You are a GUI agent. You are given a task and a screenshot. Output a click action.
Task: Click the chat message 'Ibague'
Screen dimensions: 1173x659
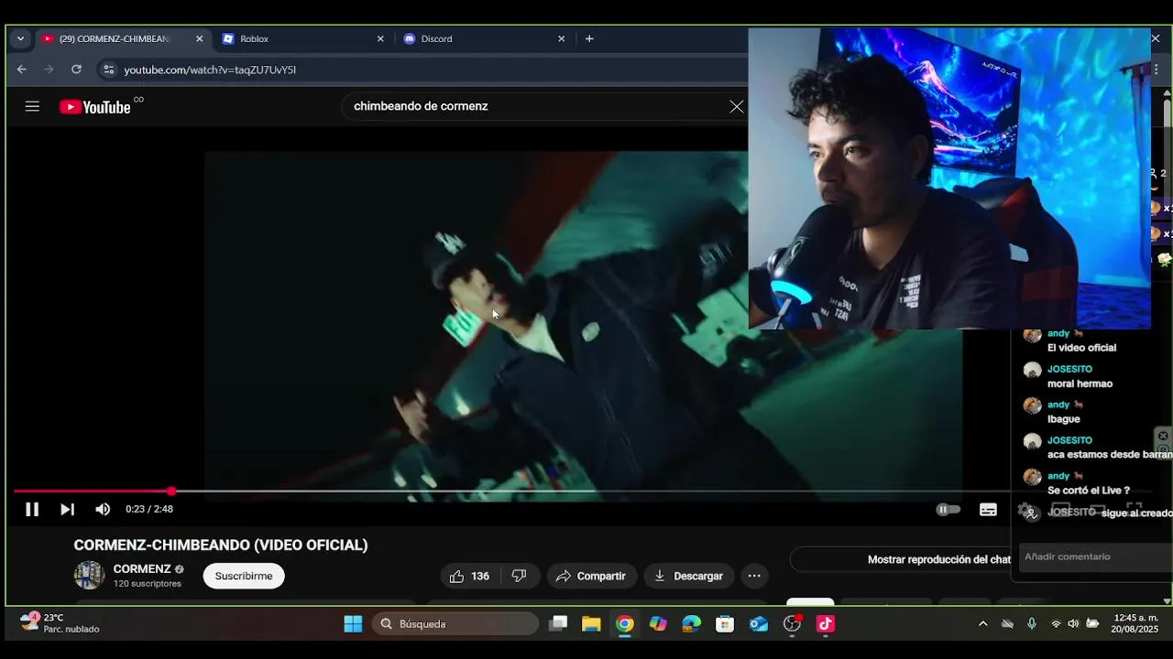coord(1064,419)
